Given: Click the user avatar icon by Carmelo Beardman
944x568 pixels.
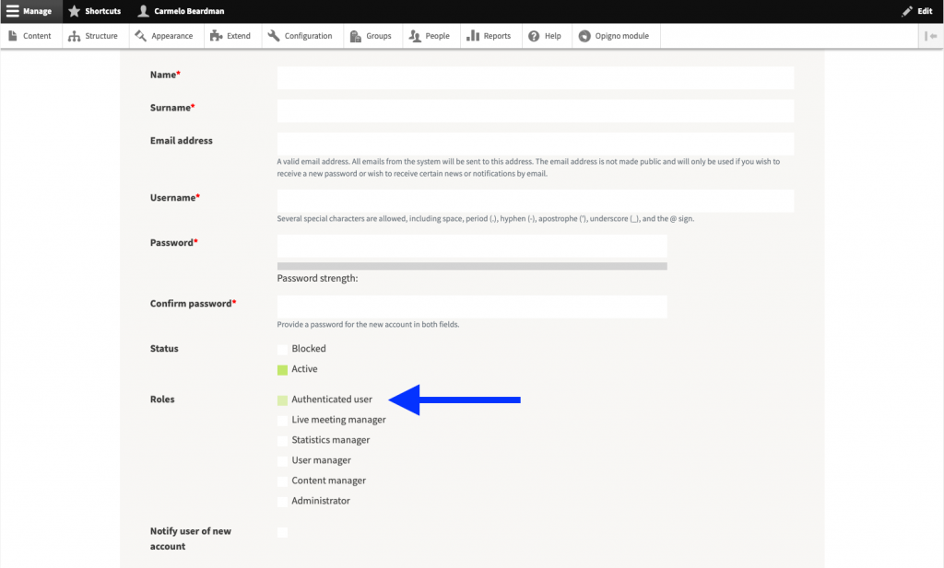Looking at the screenshot, I should (x=143, y=11).
